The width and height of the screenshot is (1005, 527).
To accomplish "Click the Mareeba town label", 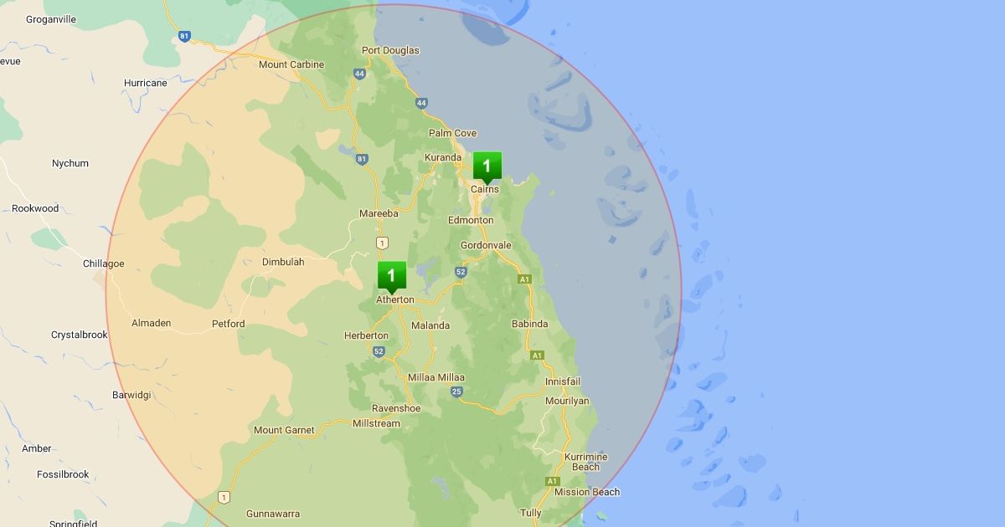I will (379, 213).
